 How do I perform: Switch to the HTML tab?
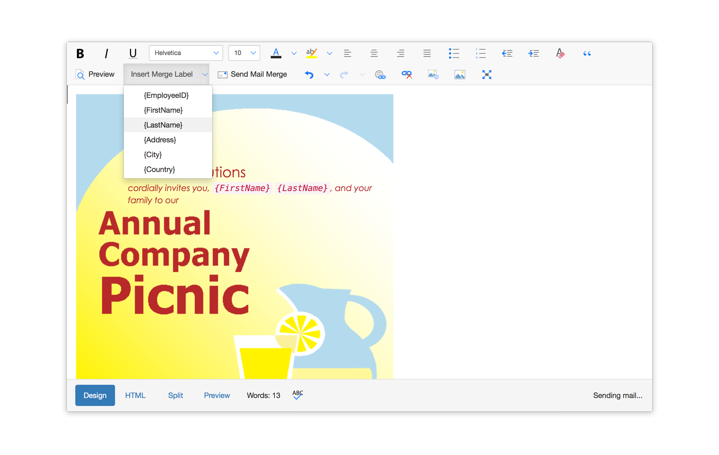[135, 396]
